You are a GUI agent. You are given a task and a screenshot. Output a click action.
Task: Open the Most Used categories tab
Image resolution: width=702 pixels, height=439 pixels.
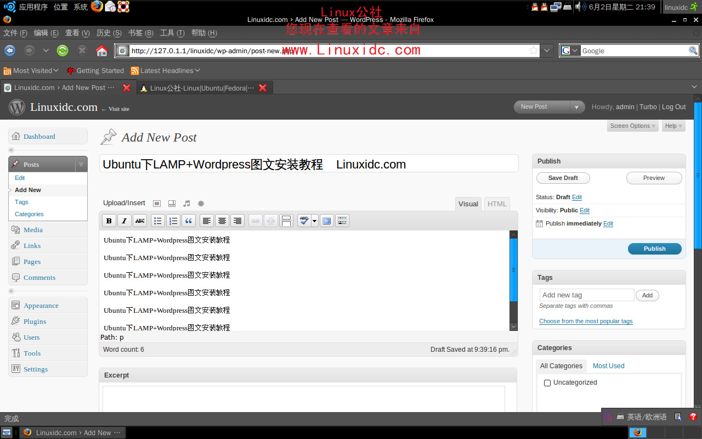pos(608,365)
